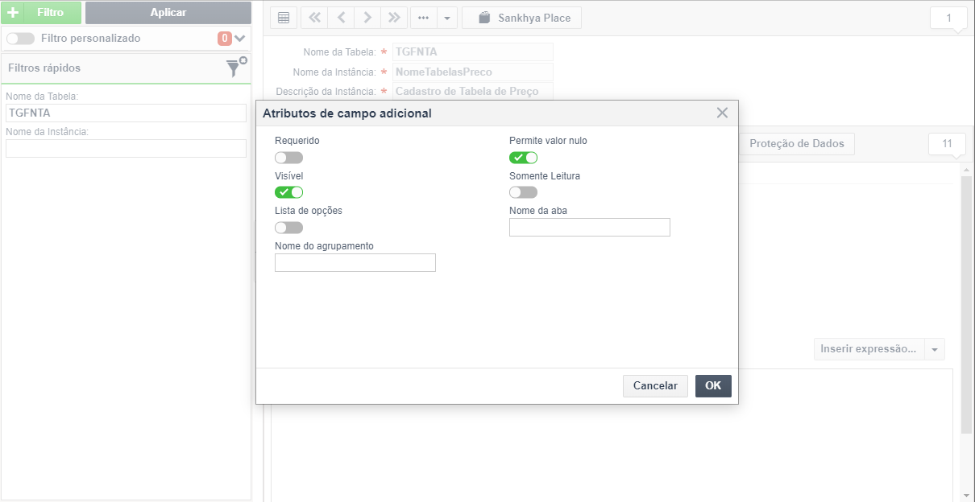975x502 pixels.
Task: Click the NomeTabelasPreco instance name field
Action: click(473, 72)
